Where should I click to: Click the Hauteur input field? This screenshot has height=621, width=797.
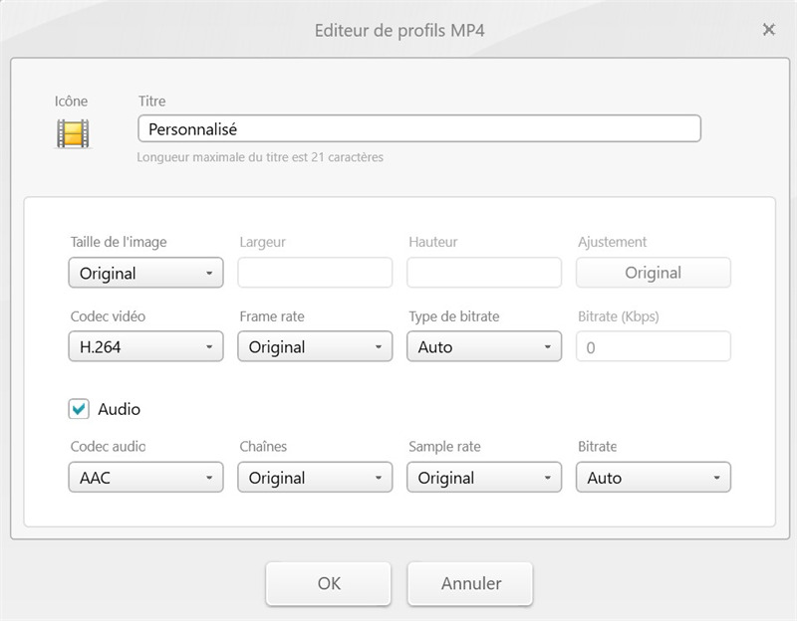(484, 273)
